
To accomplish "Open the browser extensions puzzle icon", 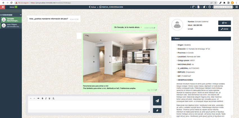I will pyautogui.click(x=224, y=3).
